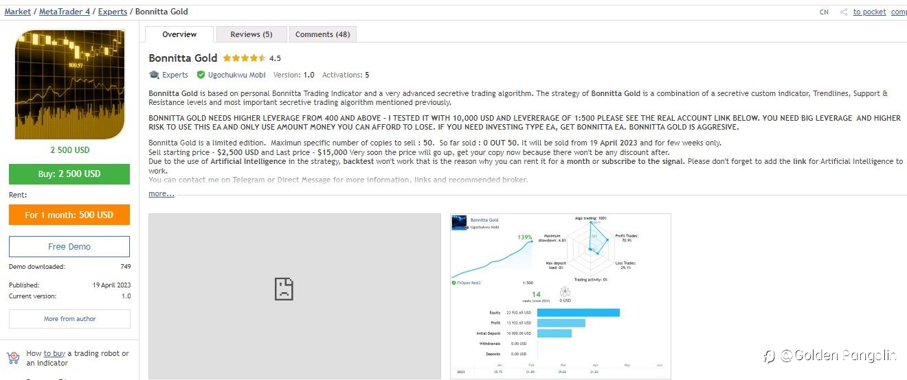Click the Buy: 2 500 USD button
Screen dimensions: 907x380
pos(69,174)
